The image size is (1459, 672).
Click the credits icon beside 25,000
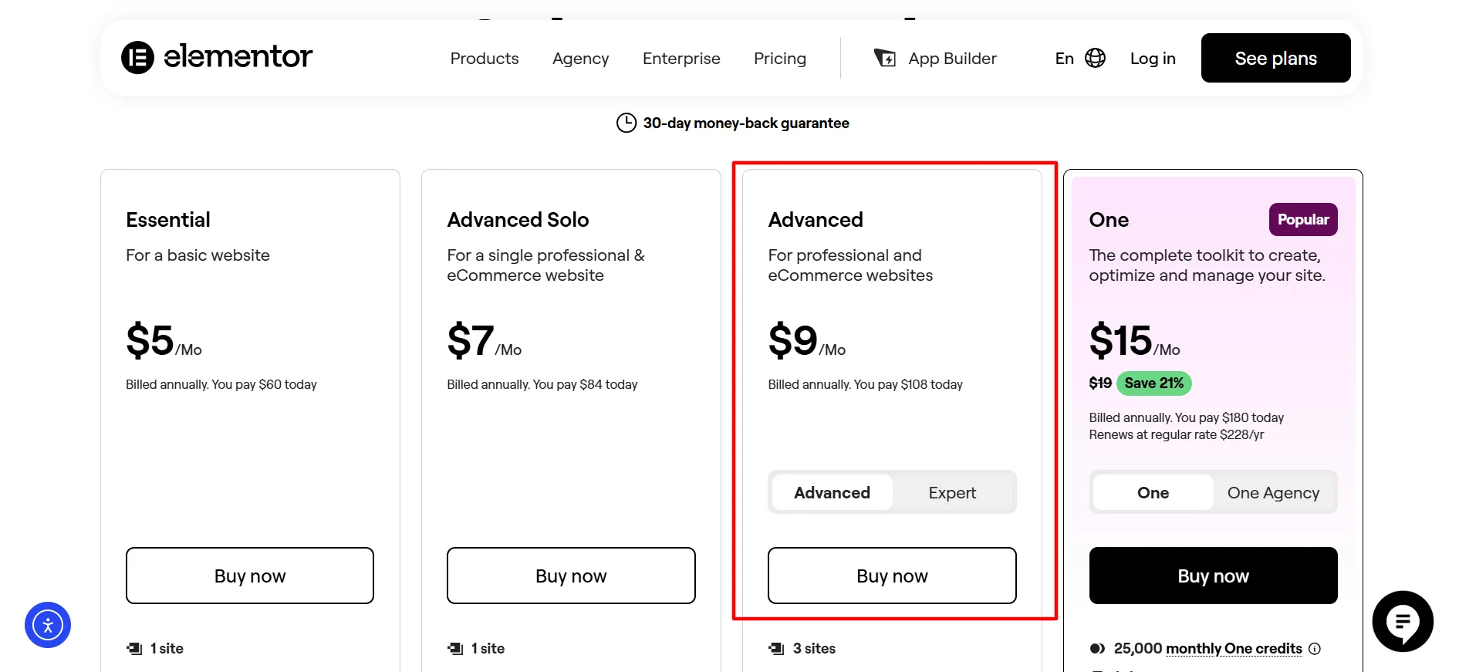pyautogui.click(x=1097, y=649)
